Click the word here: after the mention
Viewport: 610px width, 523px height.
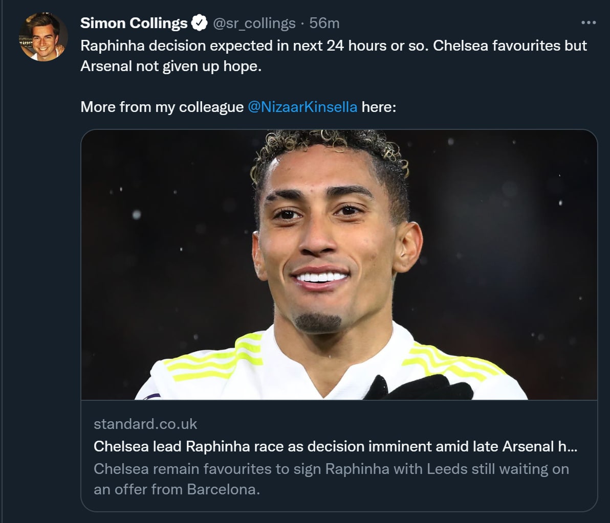click(379, 107)
